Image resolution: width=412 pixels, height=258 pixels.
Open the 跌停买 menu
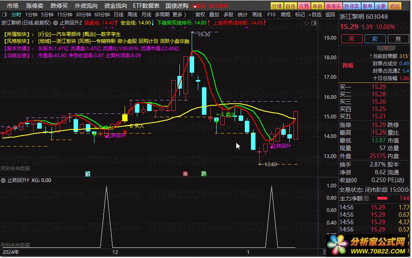click(x=59, y=6)
